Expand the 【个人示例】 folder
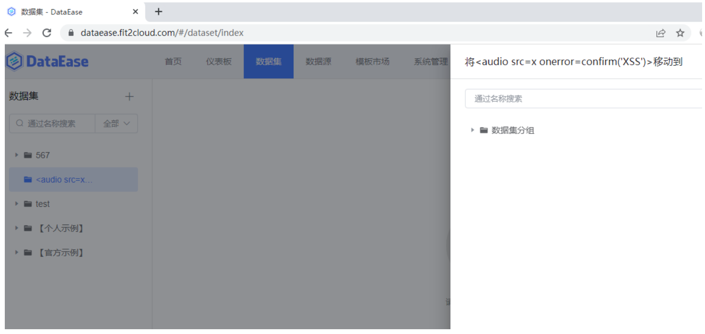The width and height of the screenshot is (705, 334). (16, 228)
